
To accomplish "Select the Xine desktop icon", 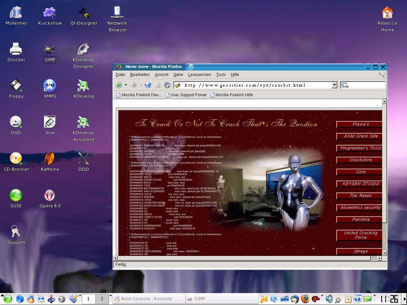I will (50, 125).
